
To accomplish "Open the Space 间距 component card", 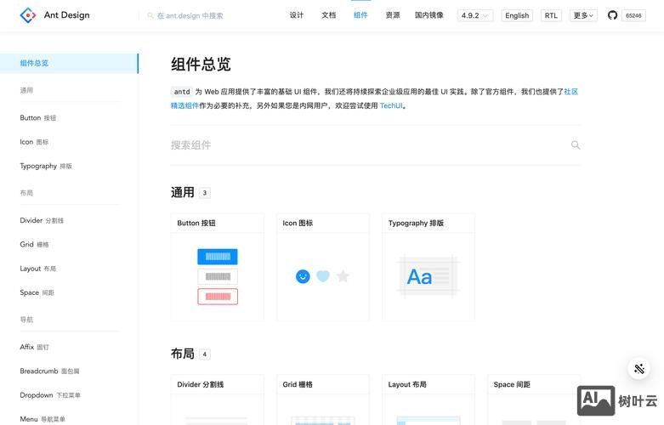I will tap(534, 399).
